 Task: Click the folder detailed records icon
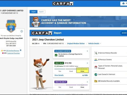(96, 81)
